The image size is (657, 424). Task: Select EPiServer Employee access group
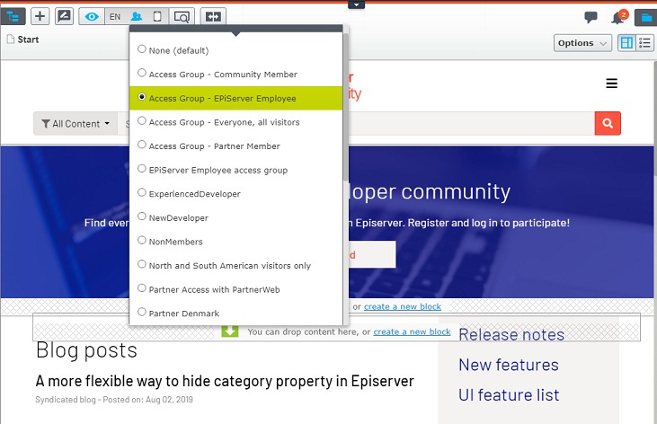[235, 170]
